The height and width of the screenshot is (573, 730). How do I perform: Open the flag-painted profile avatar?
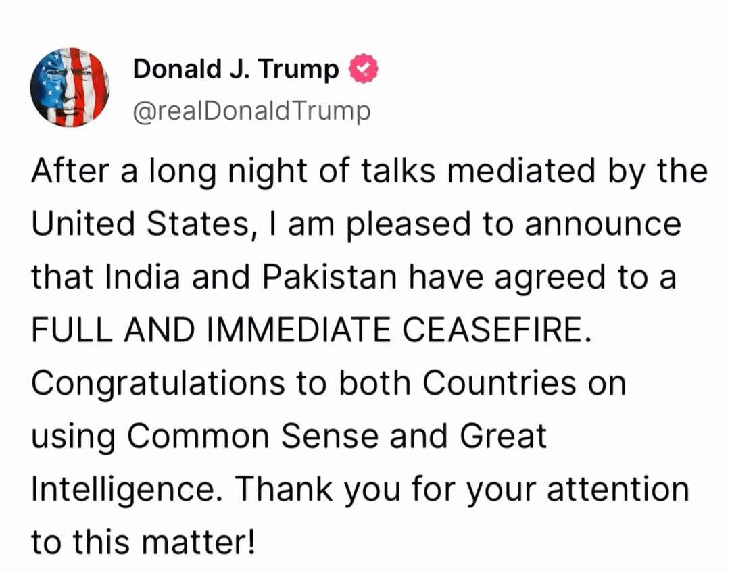[70, 87]
